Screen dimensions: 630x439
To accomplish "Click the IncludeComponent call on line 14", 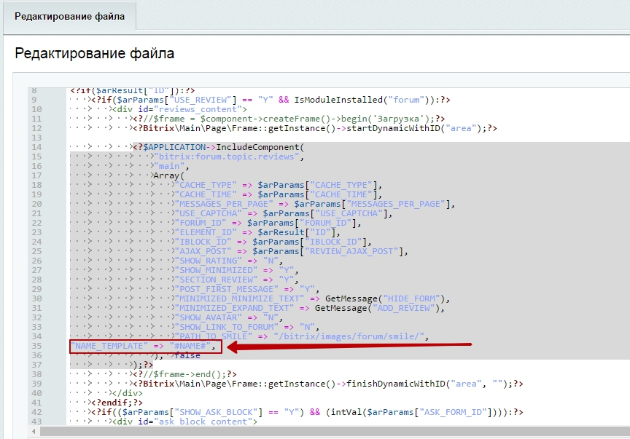I will 254,147.
